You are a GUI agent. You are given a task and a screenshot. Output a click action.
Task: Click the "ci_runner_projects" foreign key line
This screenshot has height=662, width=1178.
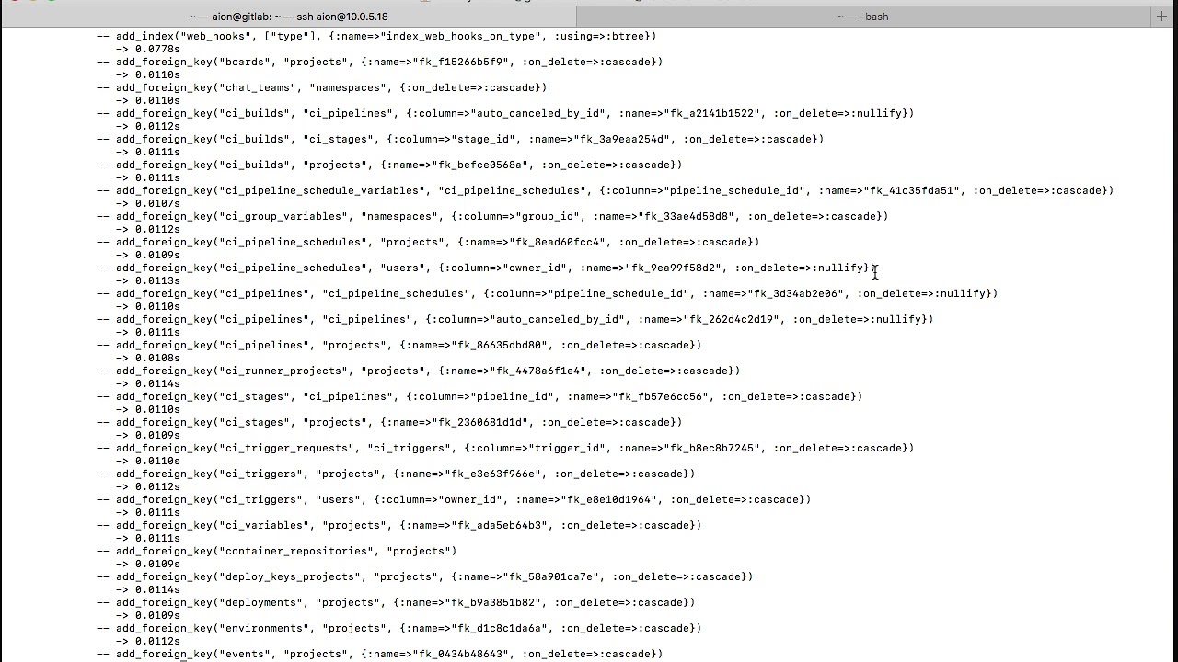[418, 371]
